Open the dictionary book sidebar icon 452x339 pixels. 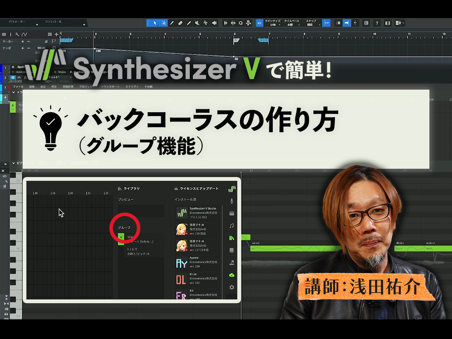[232, 250]
